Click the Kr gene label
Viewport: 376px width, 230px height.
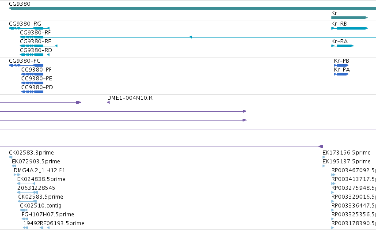tap(334, 13)
